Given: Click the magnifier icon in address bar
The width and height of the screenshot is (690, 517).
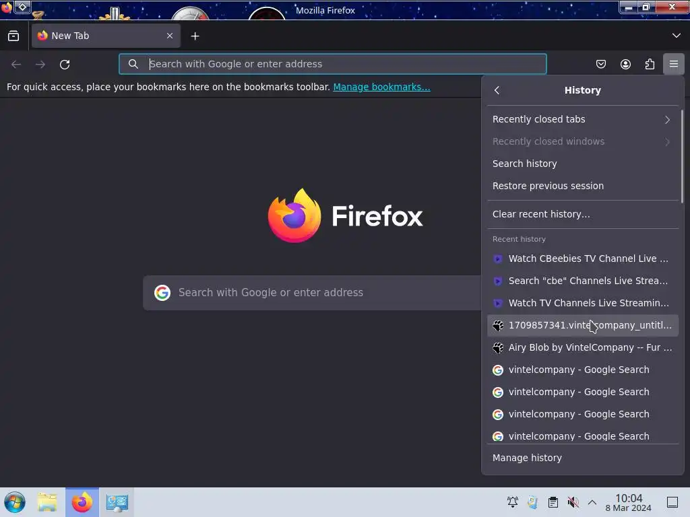Looking at the screenshot, I should tap(133, 64).
